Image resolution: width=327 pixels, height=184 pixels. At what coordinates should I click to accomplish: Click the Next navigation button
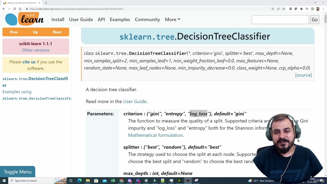[57, 32]
